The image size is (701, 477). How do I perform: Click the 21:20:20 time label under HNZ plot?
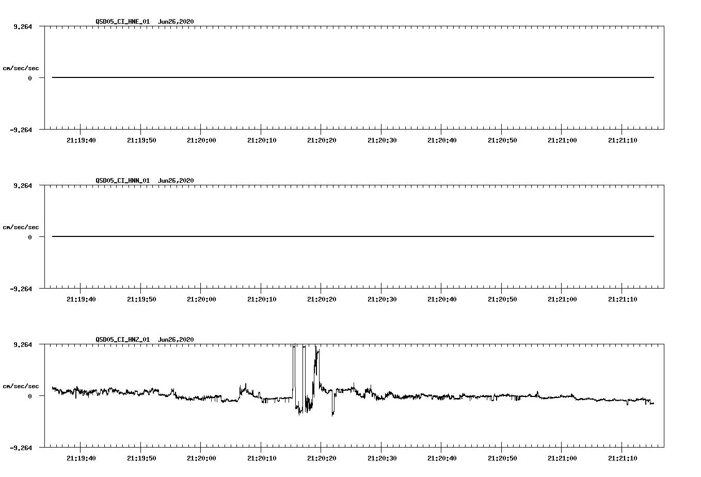[322, 458]
